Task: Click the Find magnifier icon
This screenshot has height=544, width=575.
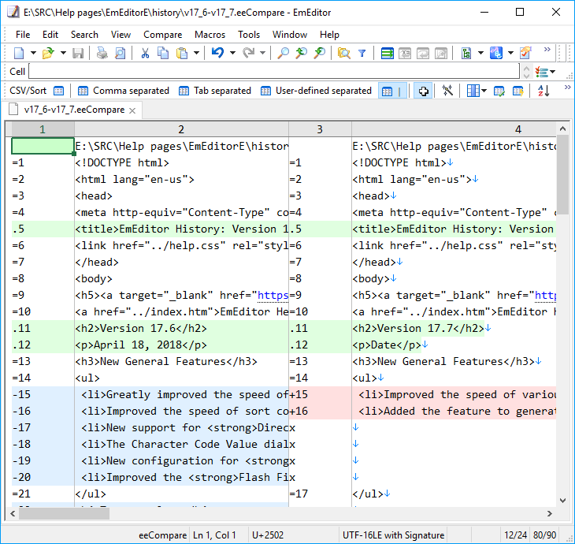Action: tap(283, 53)
